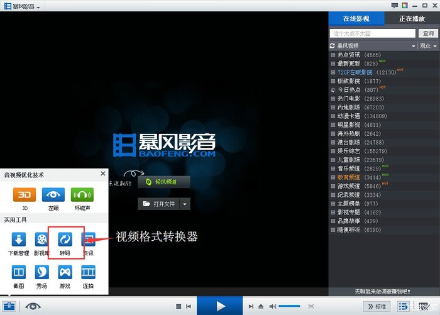The width and height of the screenshot is (440, 315).
Task: Enable 左眼 left-eye enhancement
Action: [x=53, y=196]
